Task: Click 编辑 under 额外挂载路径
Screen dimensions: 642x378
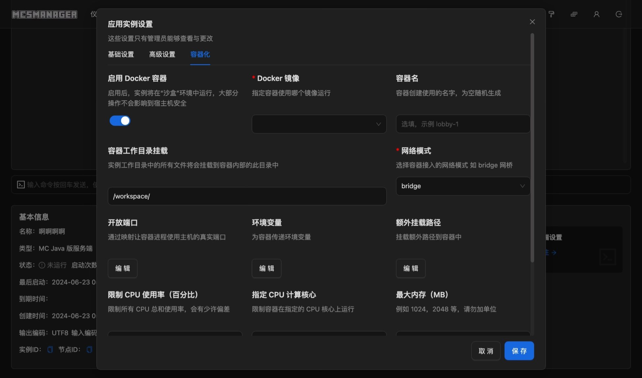Action: coord(411,268)
